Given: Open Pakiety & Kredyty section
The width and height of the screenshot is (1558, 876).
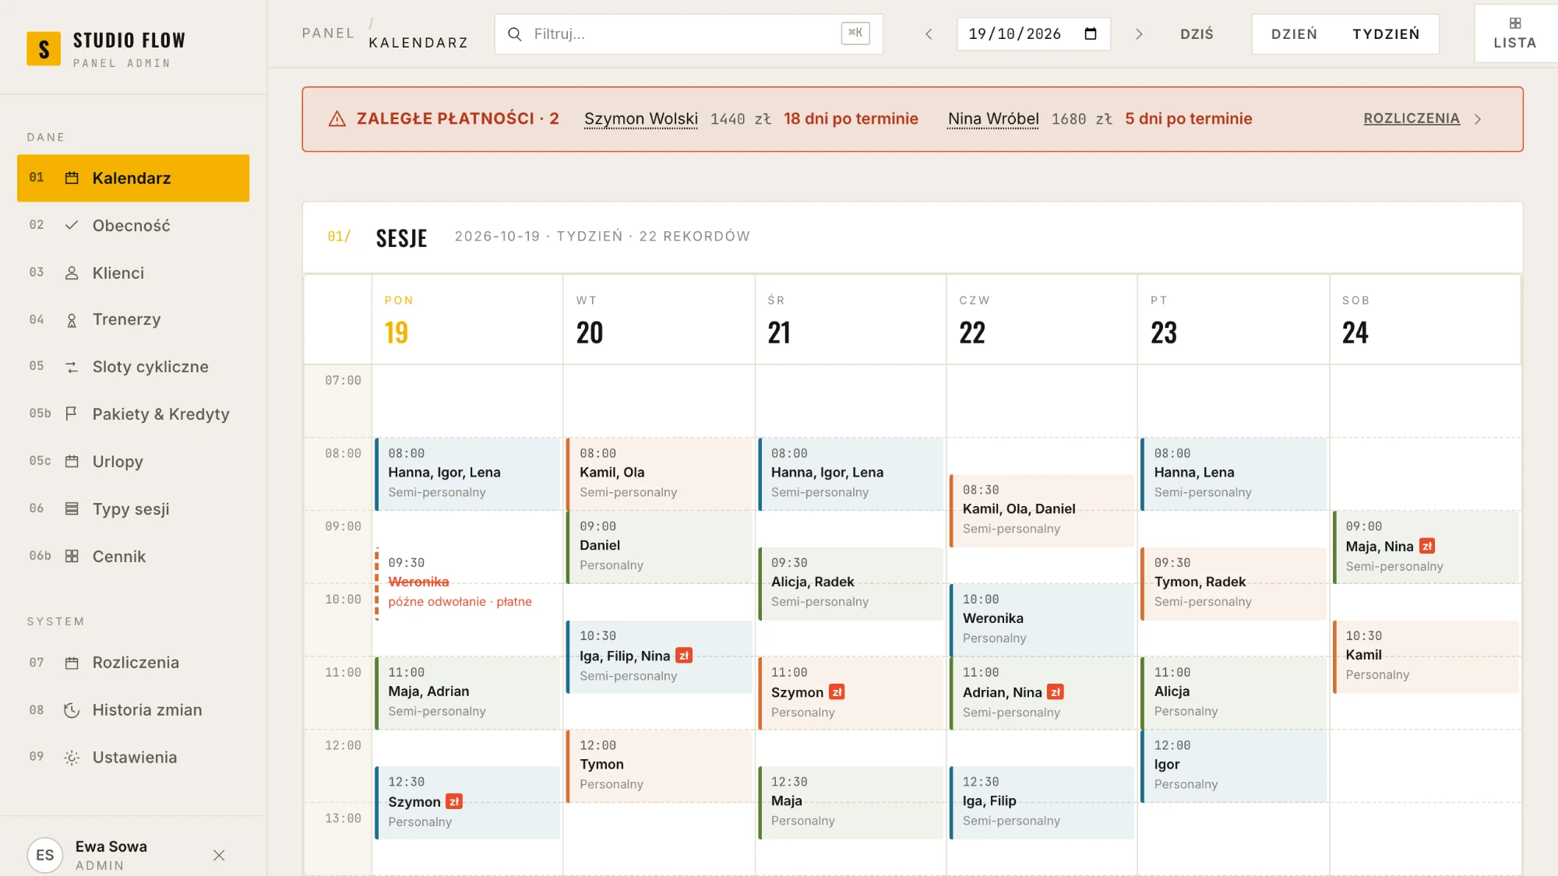Looking at the screenshot, I should coord(133,414).
